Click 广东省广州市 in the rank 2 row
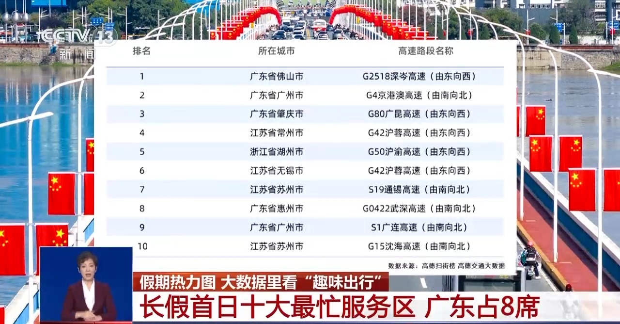This screenshot has height=324, width=620. click(x=277, y=95)
